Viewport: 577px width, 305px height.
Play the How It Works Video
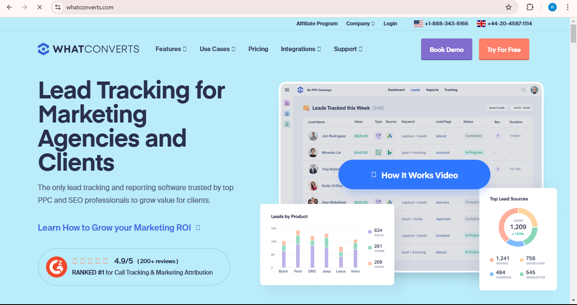414,175
